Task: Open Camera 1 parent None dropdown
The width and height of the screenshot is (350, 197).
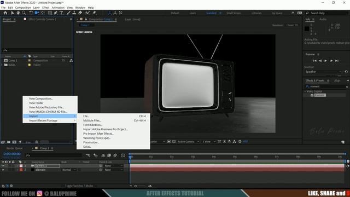Action: click(x=113, y=166)
